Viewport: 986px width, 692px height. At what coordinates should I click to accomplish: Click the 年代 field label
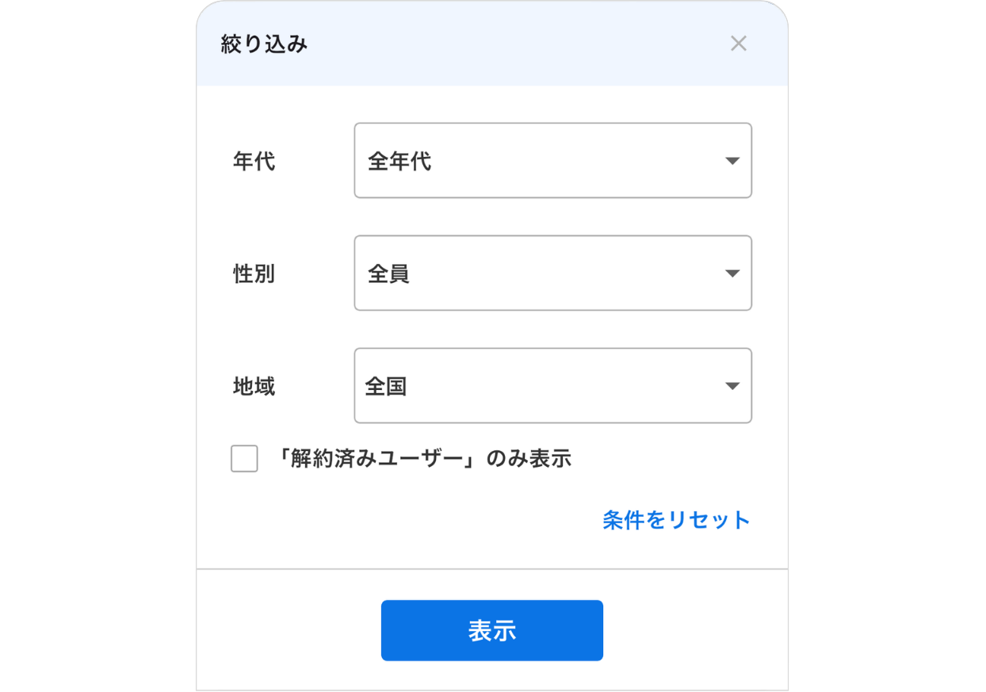255,161
